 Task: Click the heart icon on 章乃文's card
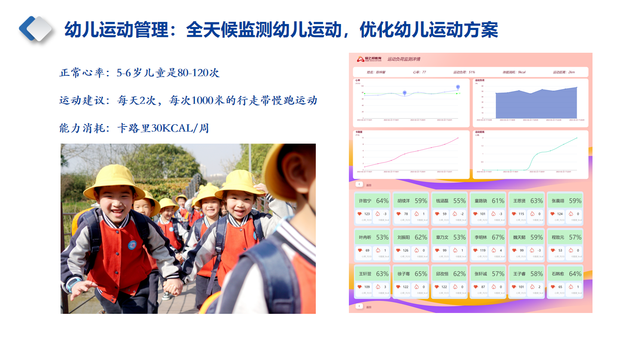(x=437, y=250)
